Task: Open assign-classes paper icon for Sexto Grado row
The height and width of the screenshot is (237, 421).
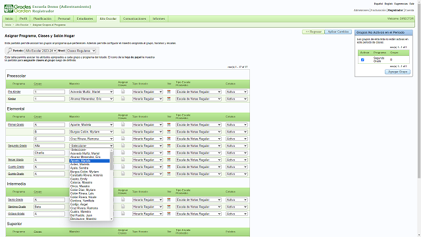Action: [x=123, y=199]
